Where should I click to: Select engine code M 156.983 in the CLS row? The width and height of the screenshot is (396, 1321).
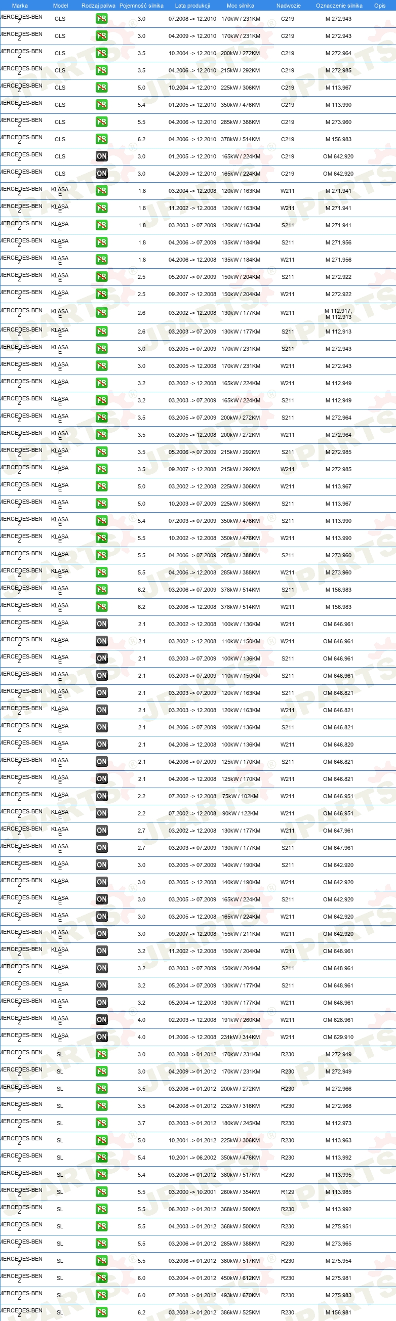click(x=339, y=139)
